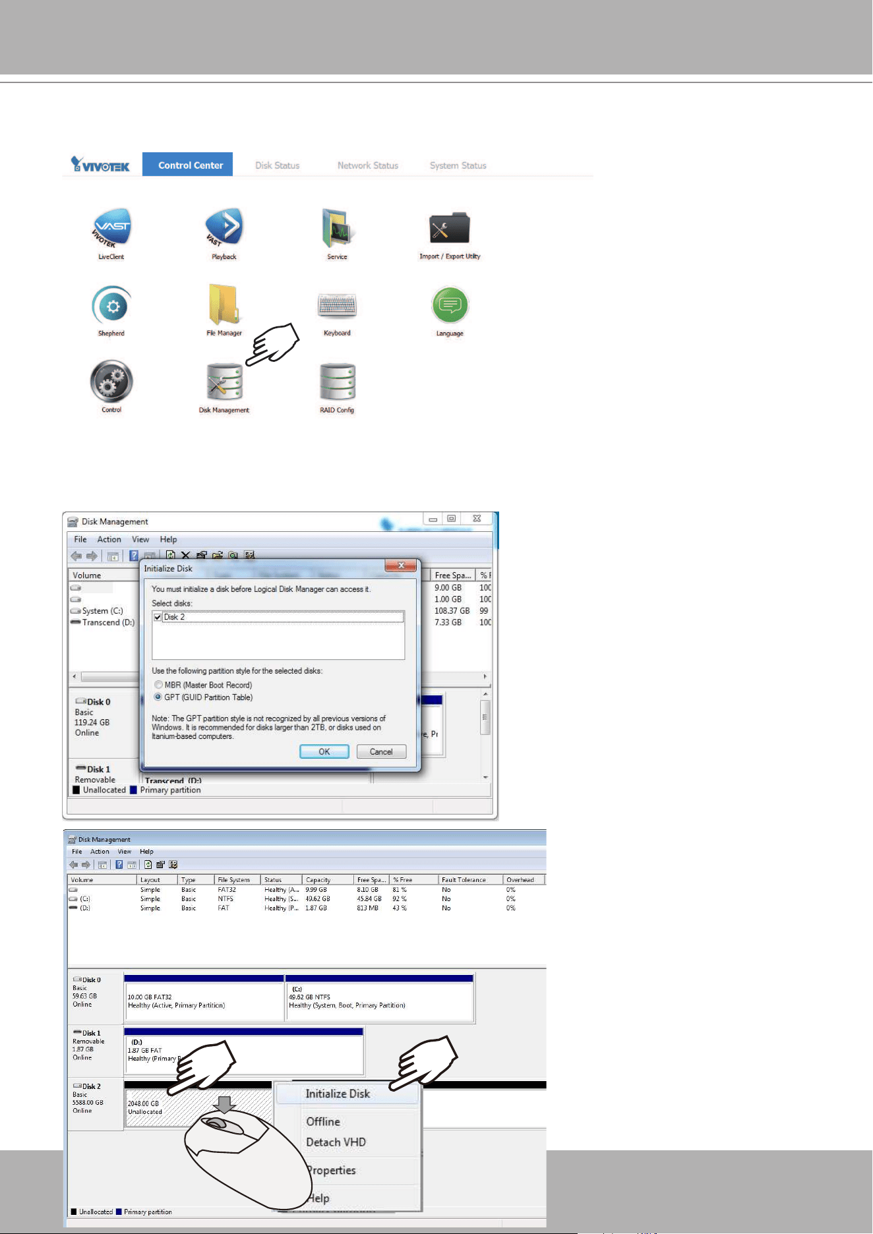Image resolution: width=873 pixels, height=1234 pixels.
Task: Sort by Capacity column header
Action: (328, 880)
